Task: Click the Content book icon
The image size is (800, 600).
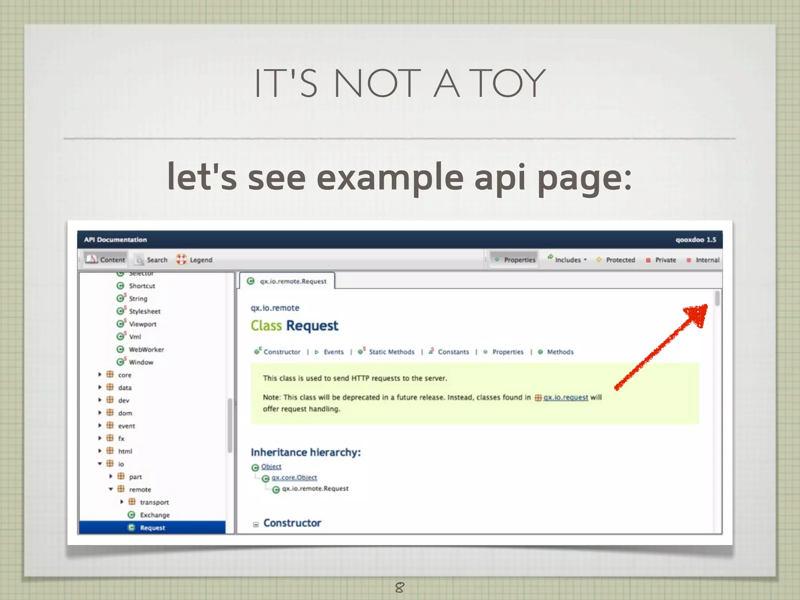Action: (x=91, y=259)
